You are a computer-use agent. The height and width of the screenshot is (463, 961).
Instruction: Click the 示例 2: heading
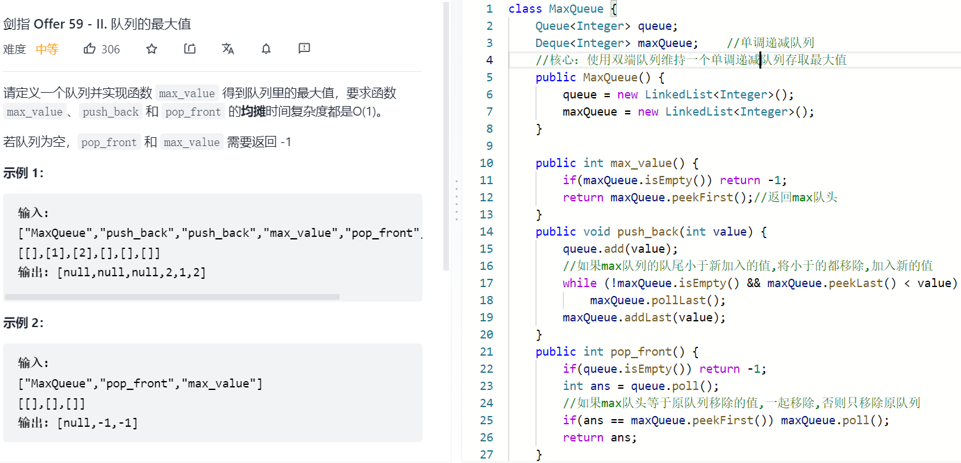(24, 323)
